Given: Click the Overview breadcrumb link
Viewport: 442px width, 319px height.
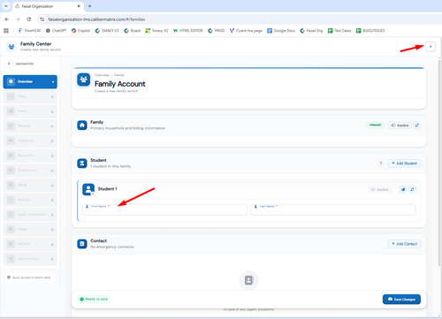Looking at the screenshot, I should pos(102,75).
